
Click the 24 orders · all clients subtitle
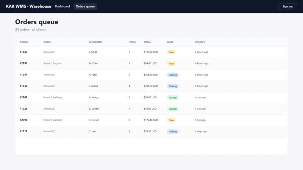[30, 29]
